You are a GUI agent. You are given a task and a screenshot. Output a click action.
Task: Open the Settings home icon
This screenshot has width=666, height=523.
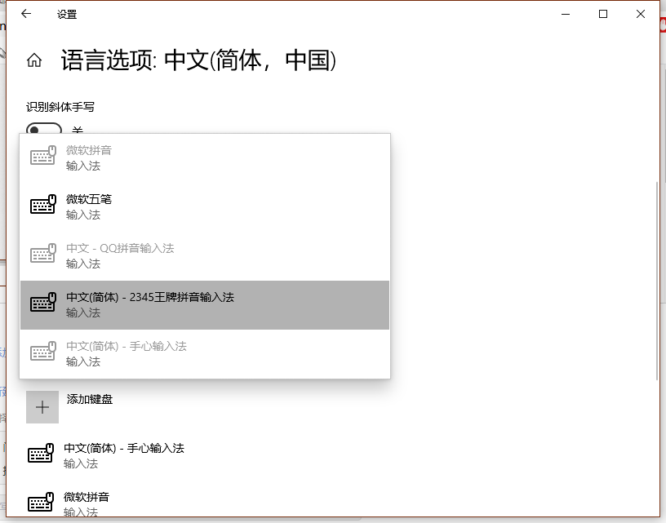point(34,60)
